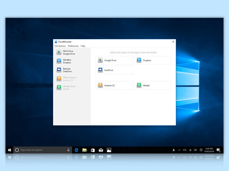Focus the 'Type here to search' box
Image resolution: width=229 pixels, height=171 pixels.
pyautogui.click(x=43, y=150)
